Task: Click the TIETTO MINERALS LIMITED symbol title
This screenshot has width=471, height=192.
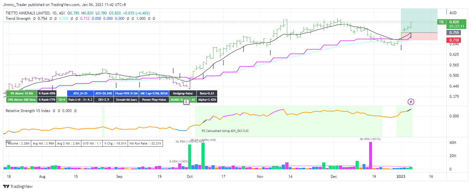Action: coord(28,13)
